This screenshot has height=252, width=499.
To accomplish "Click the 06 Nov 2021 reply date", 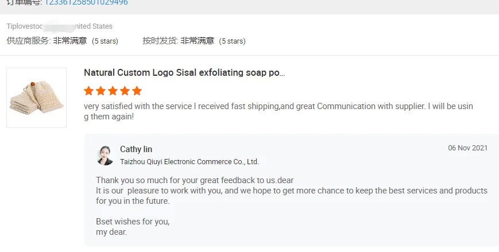I will point(467,148).
